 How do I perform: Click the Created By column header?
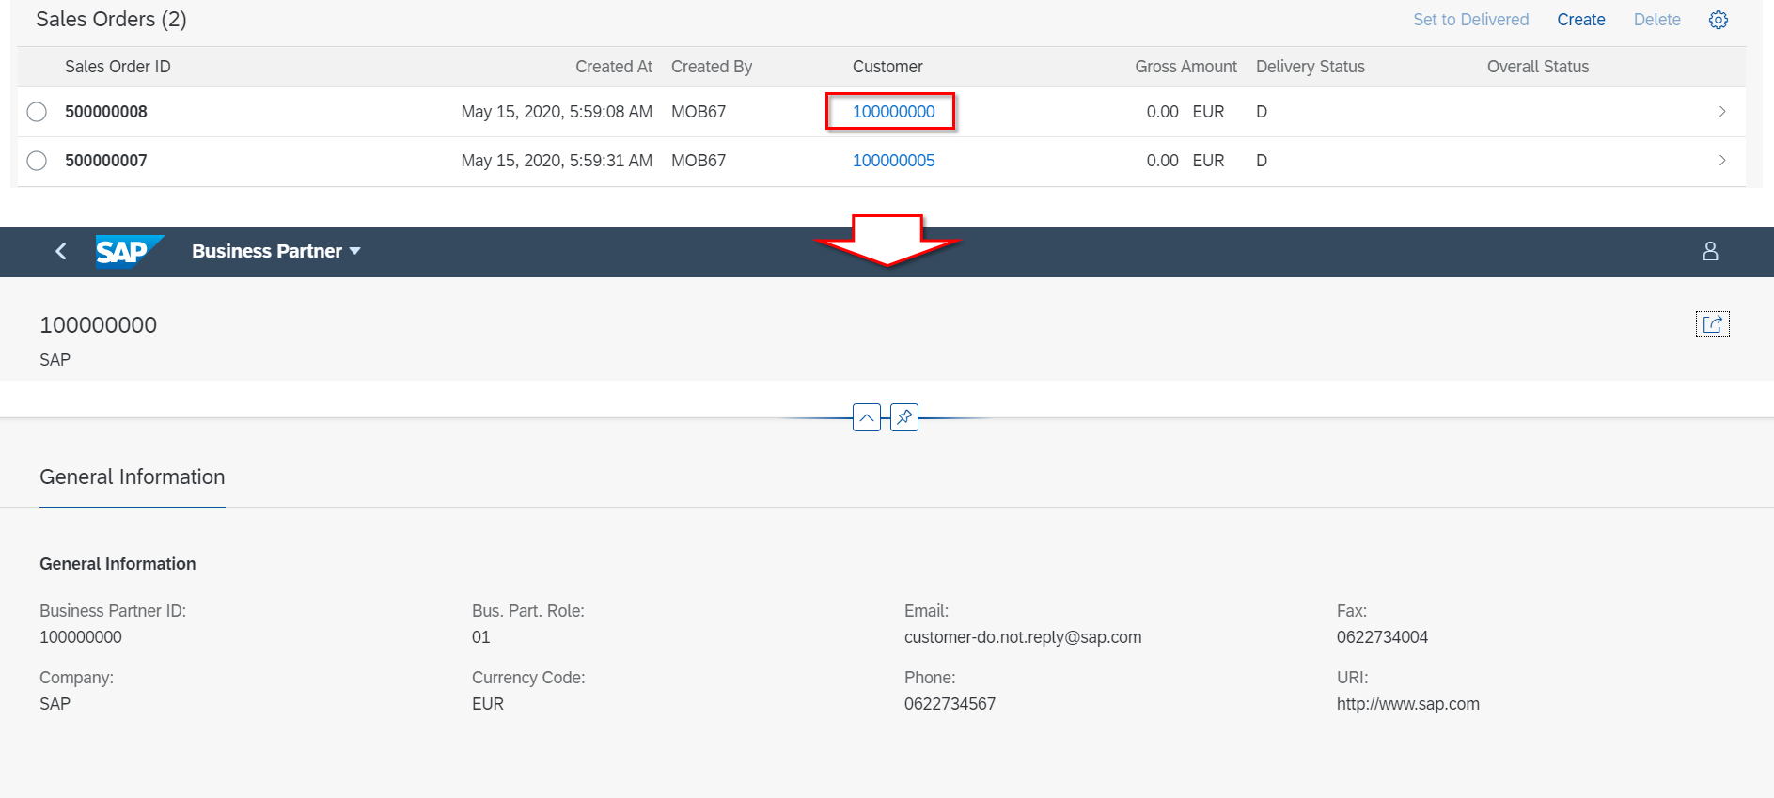point(712,67)
